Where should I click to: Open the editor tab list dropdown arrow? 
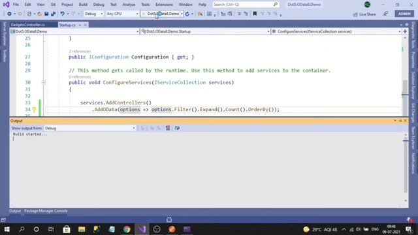click(x=401, y=25)
